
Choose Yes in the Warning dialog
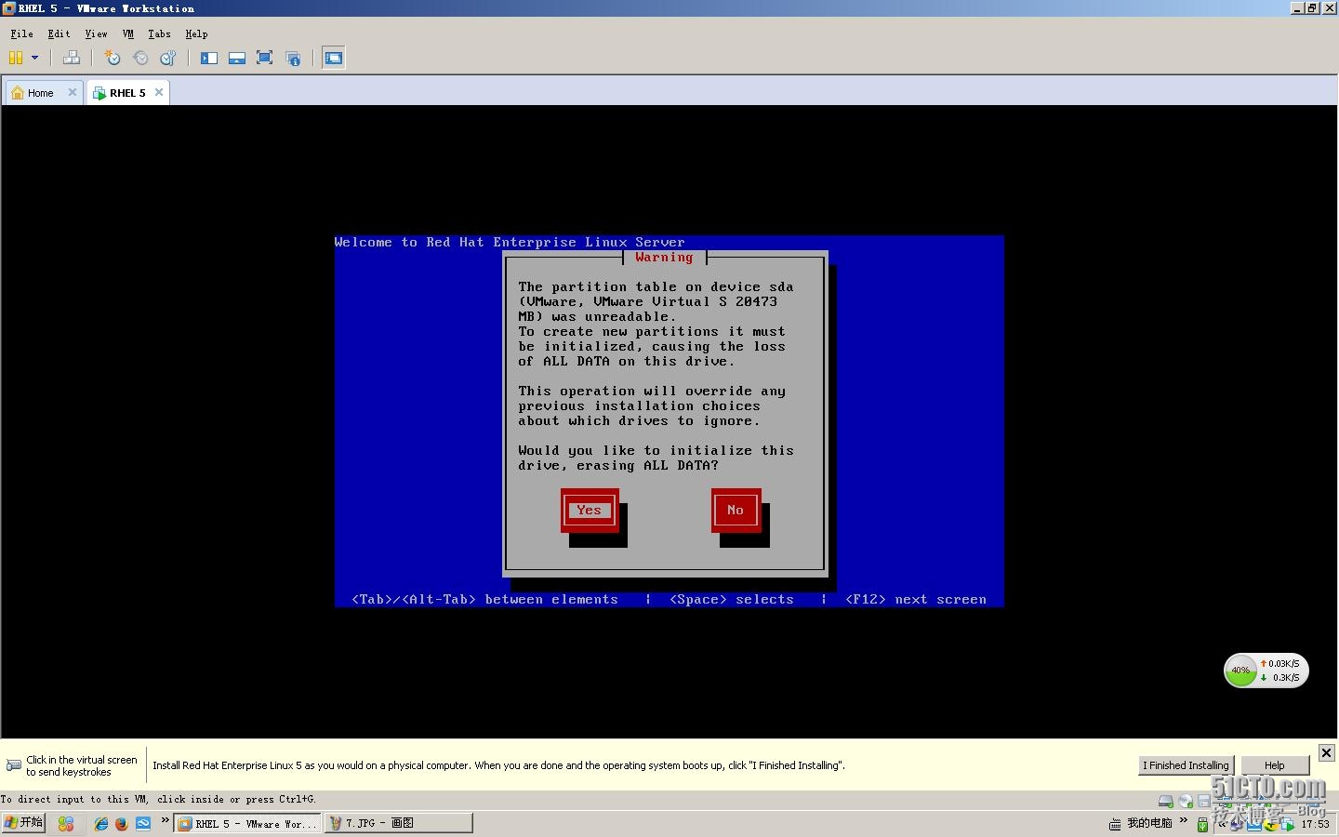pos(589,510)
